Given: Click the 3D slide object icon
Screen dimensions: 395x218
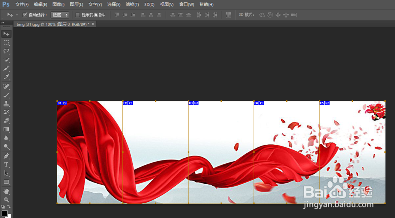Looking at the screenshot, I should (x=286, y=15).
